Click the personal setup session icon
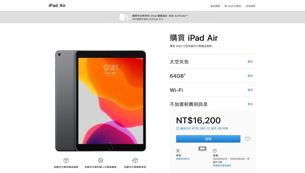 pos(100,160)
